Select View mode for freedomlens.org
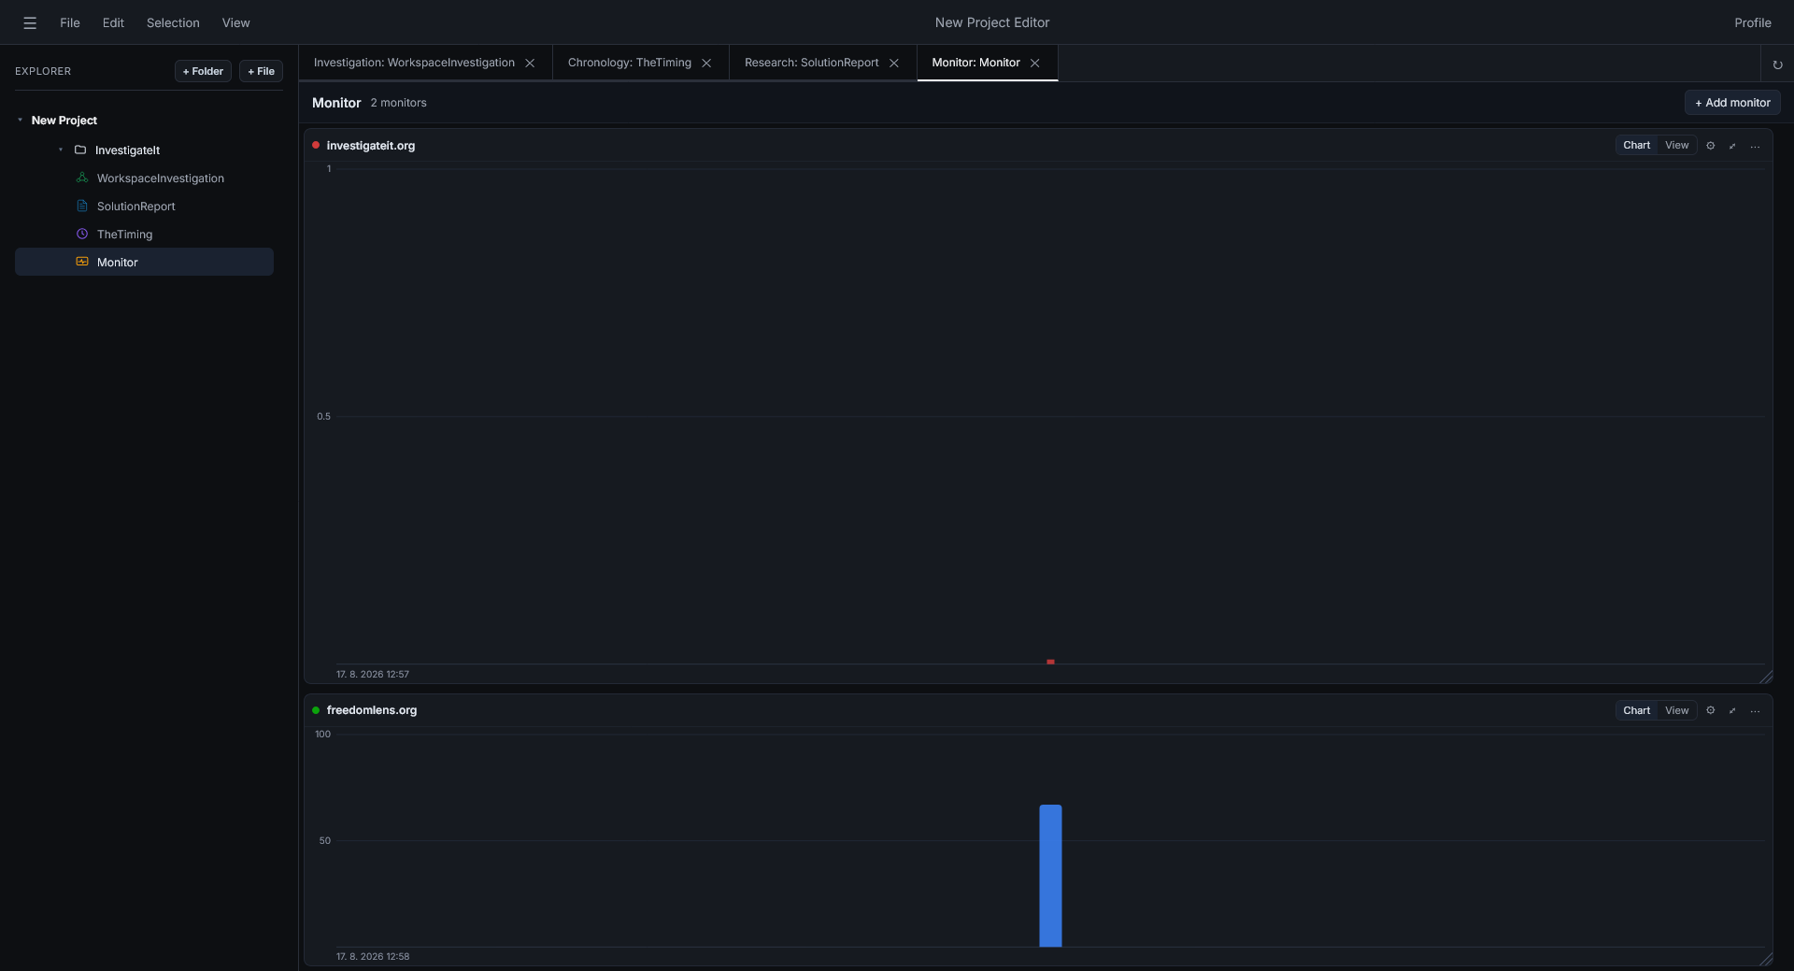 point(1676,710)
